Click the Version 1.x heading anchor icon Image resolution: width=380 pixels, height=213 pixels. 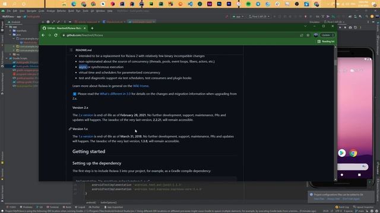pos(70,129)
